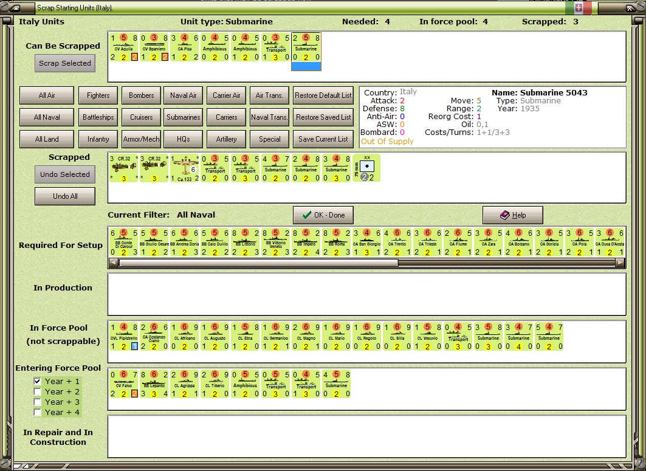Screen dimensions: 646x471
Task: Filter units by Special
Action: pyautogui.click(x=269, y=139)
